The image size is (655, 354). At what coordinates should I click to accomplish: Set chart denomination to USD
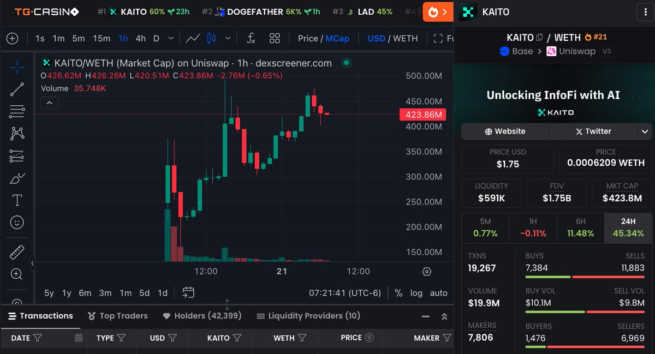pyautogui.click(x=377, y=38)
